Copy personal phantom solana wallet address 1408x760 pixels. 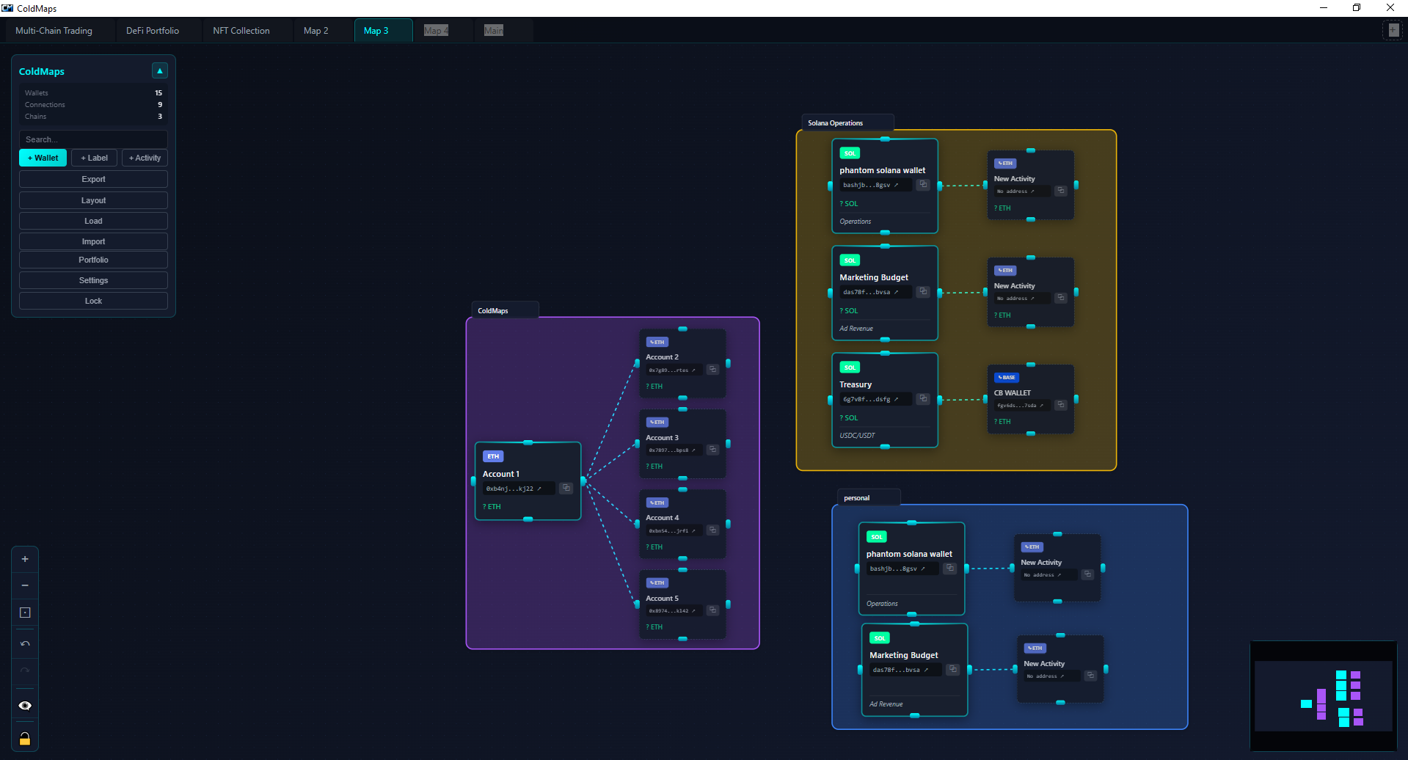pyautogui.click(x=950, y=568)
